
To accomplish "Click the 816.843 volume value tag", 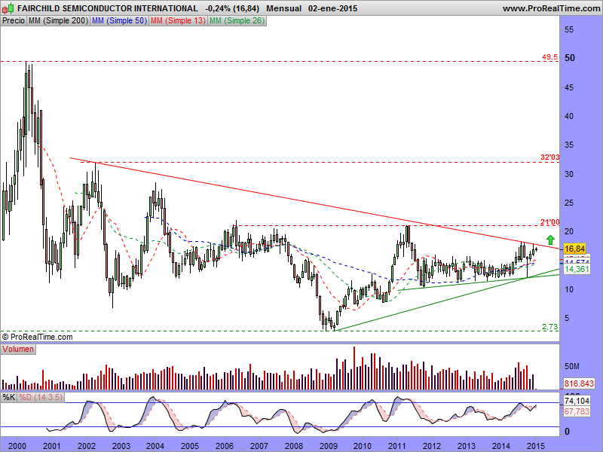I will point(579,383).
